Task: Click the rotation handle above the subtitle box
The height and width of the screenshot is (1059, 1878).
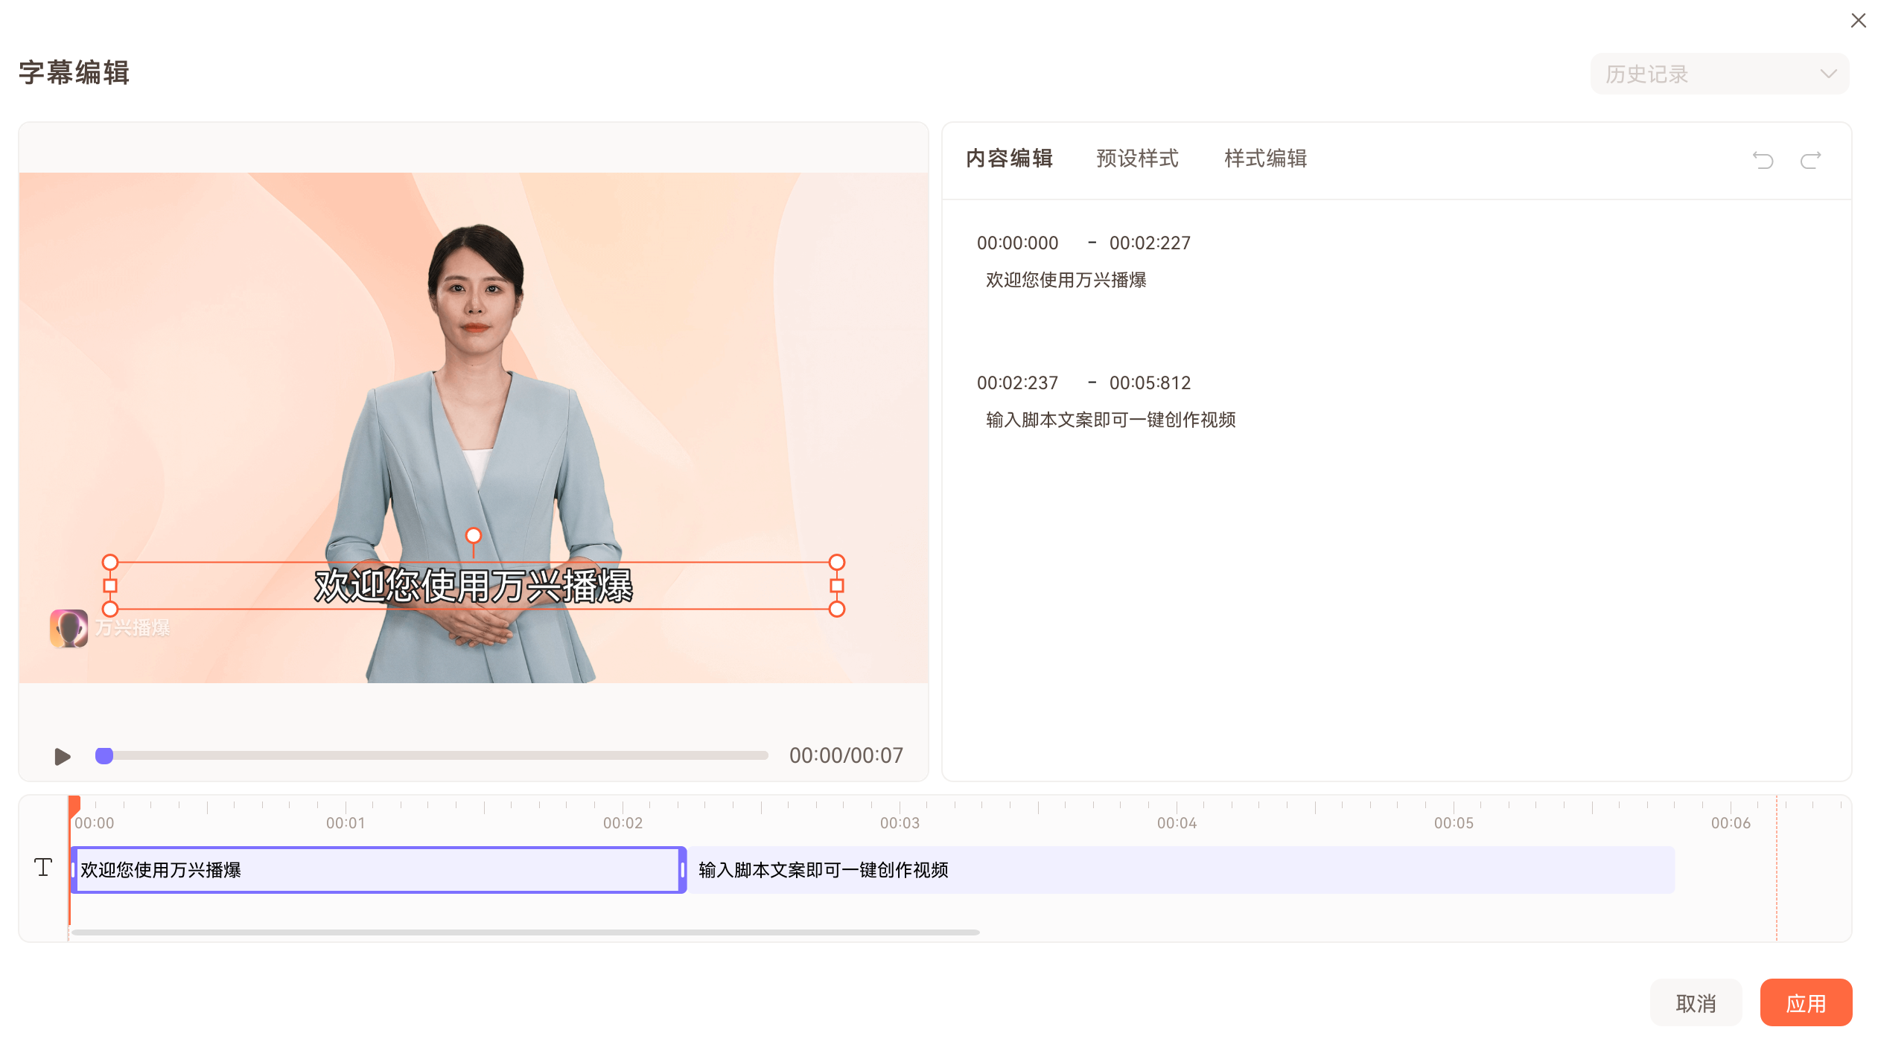Action: click(x=473, y=535)
